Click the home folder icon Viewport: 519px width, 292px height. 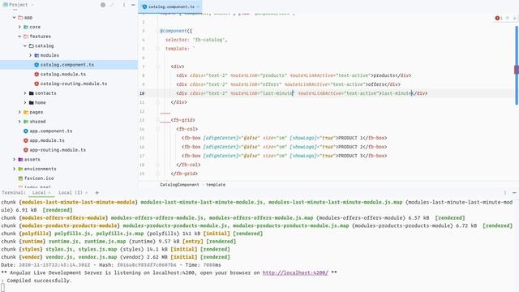point(31,103)
